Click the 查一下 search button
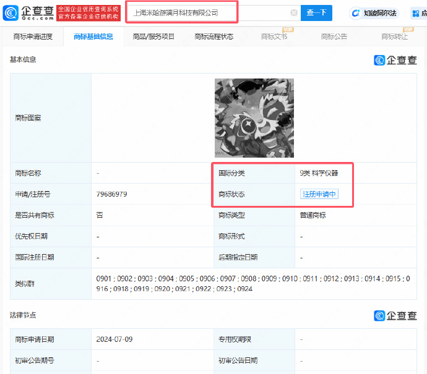The width and height of the screenshot is (427, 374). point(316,13)
